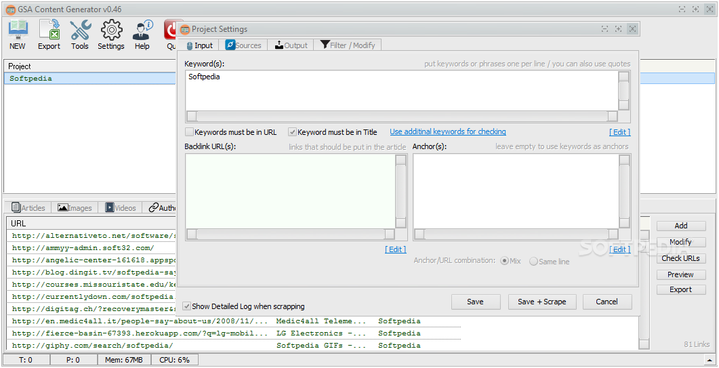The width and height of the screenshot is (719, 368).
Task: Select the courses.missouristate.edu URL row
Action: click(x=91, y=285)
